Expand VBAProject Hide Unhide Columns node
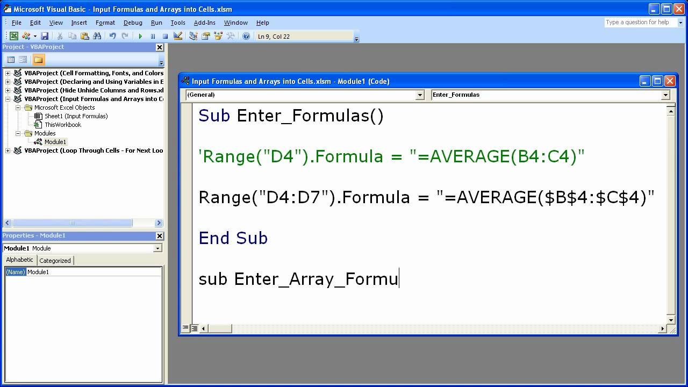This screenshot has width=688, height=387. tap(8, 90)
